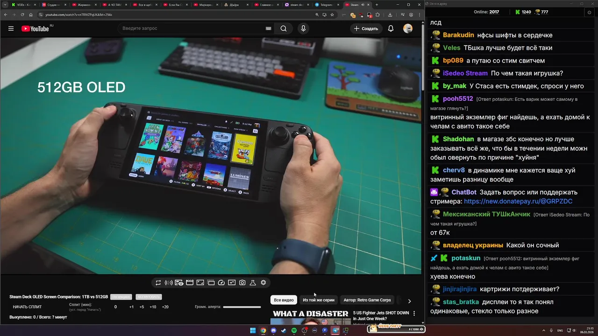This screenshot has width=598, height=336.
Task: Add +20 minutes to split
Action: click(165, 307)
